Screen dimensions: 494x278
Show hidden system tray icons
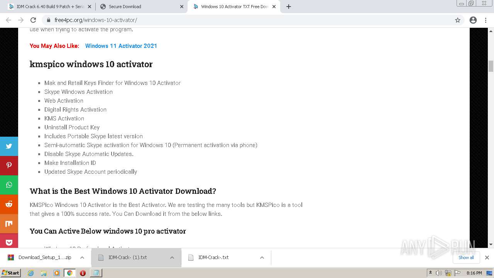coord(430,273)
